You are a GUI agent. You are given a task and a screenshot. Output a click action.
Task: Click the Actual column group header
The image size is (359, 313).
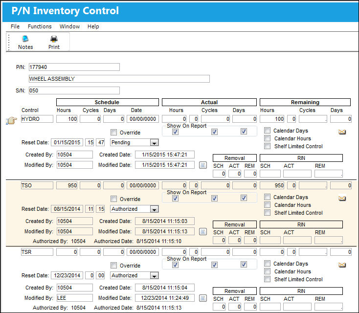[x=209, y=102]
